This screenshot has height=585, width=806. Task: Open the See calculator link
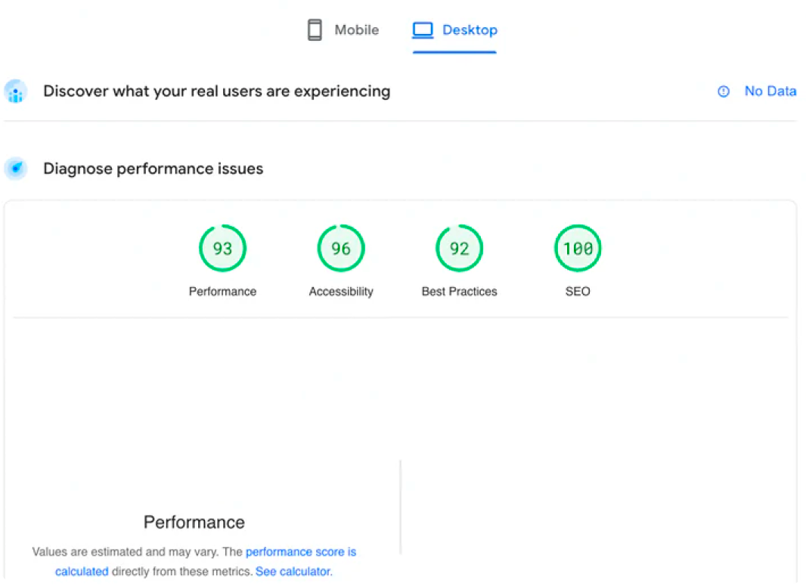(x=293, y=571)
